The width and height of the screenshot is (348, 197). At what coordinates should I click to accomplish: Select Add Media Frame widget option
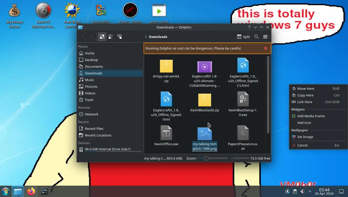pos(318,116)
